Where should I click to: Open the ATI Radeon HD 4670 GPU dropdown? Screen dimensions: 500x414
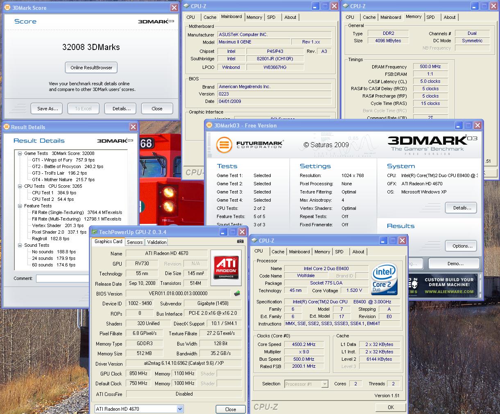[x=180, y=409]
